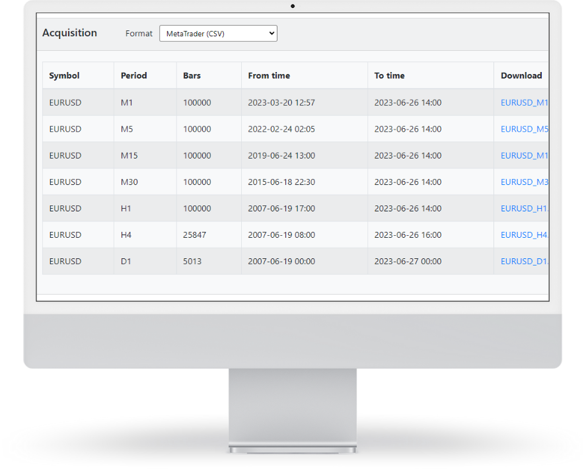Download the EURUSD M15 data file
Viewport: 584px width, 469px height.
coord(525,155)
